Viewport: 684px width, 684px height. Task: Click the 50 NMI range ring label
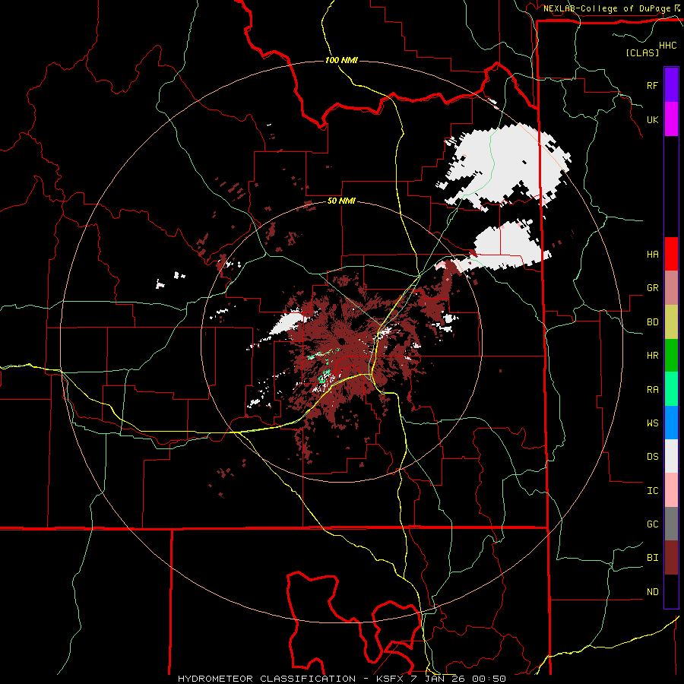(341, 201)
